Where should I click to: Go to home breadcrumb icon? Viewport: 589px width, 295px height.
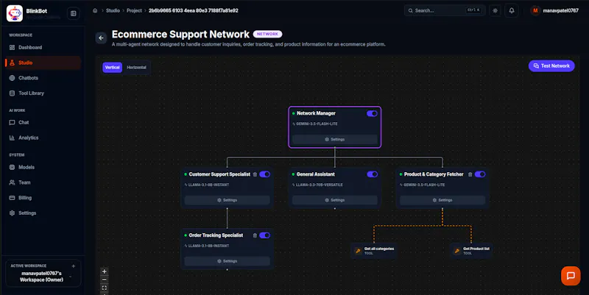pos(95,10)
